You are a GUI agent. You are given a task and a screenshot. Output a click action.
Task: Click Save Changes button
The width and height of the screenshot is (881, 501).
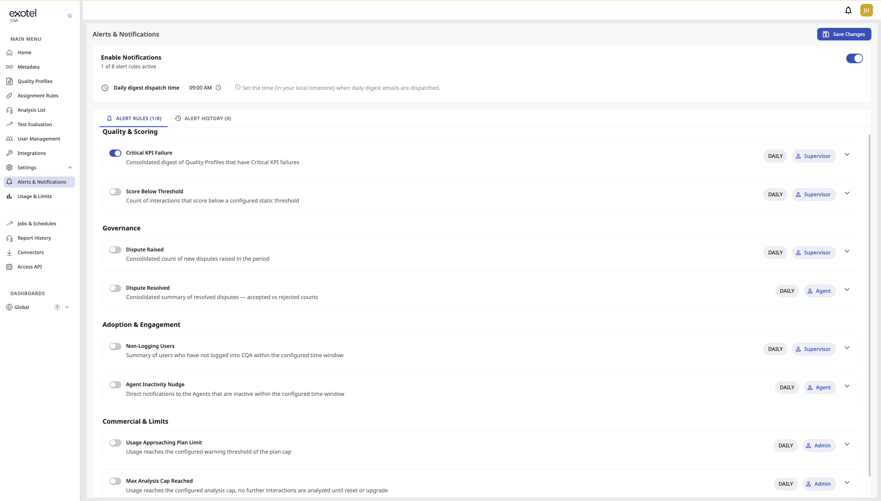(844, 34)
